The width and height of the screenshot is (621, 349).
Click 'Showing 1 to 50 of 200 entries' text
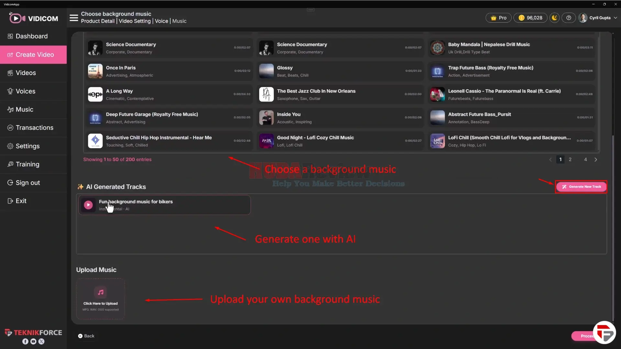[117, 159]
